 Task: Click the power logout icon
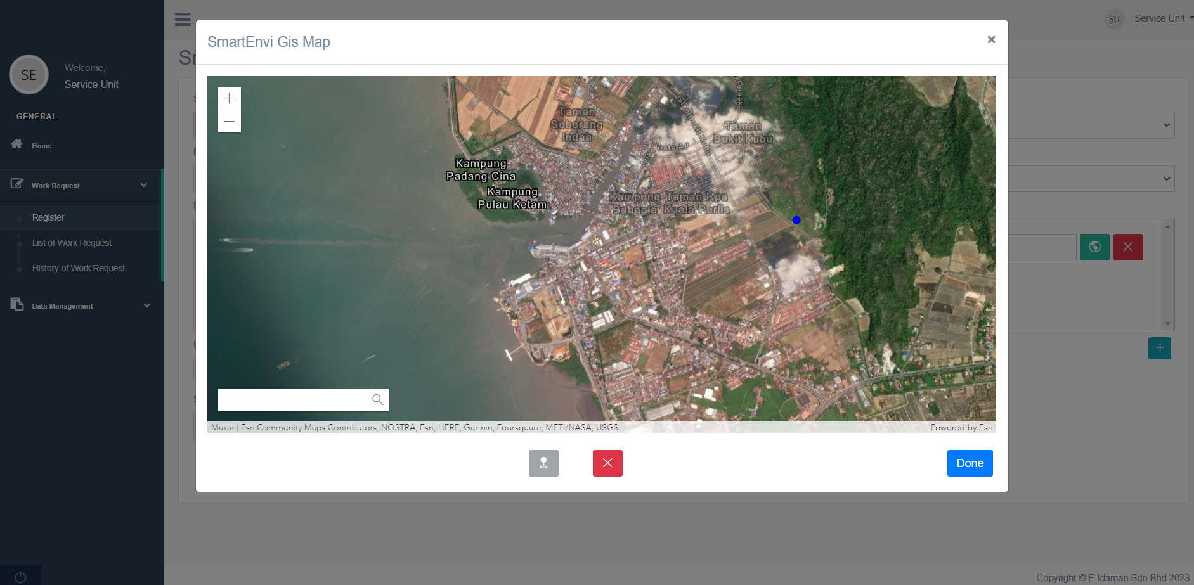20,577
